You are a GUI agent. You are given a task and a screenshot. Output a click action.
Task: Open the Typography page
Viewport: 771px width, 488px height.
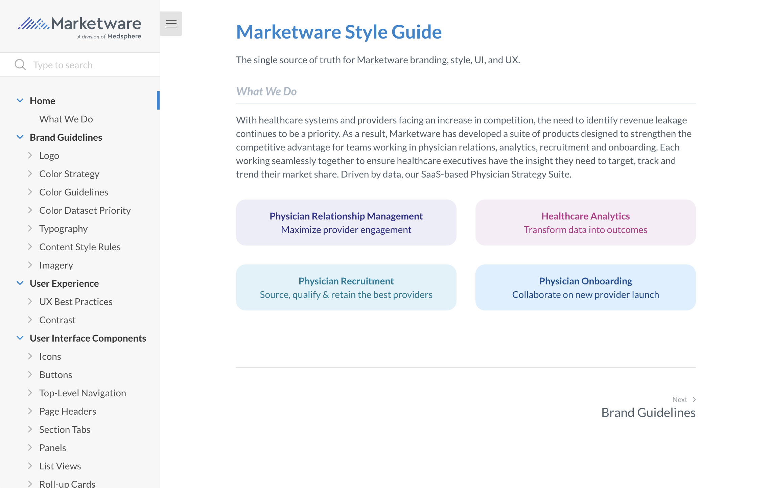(63, 228)
